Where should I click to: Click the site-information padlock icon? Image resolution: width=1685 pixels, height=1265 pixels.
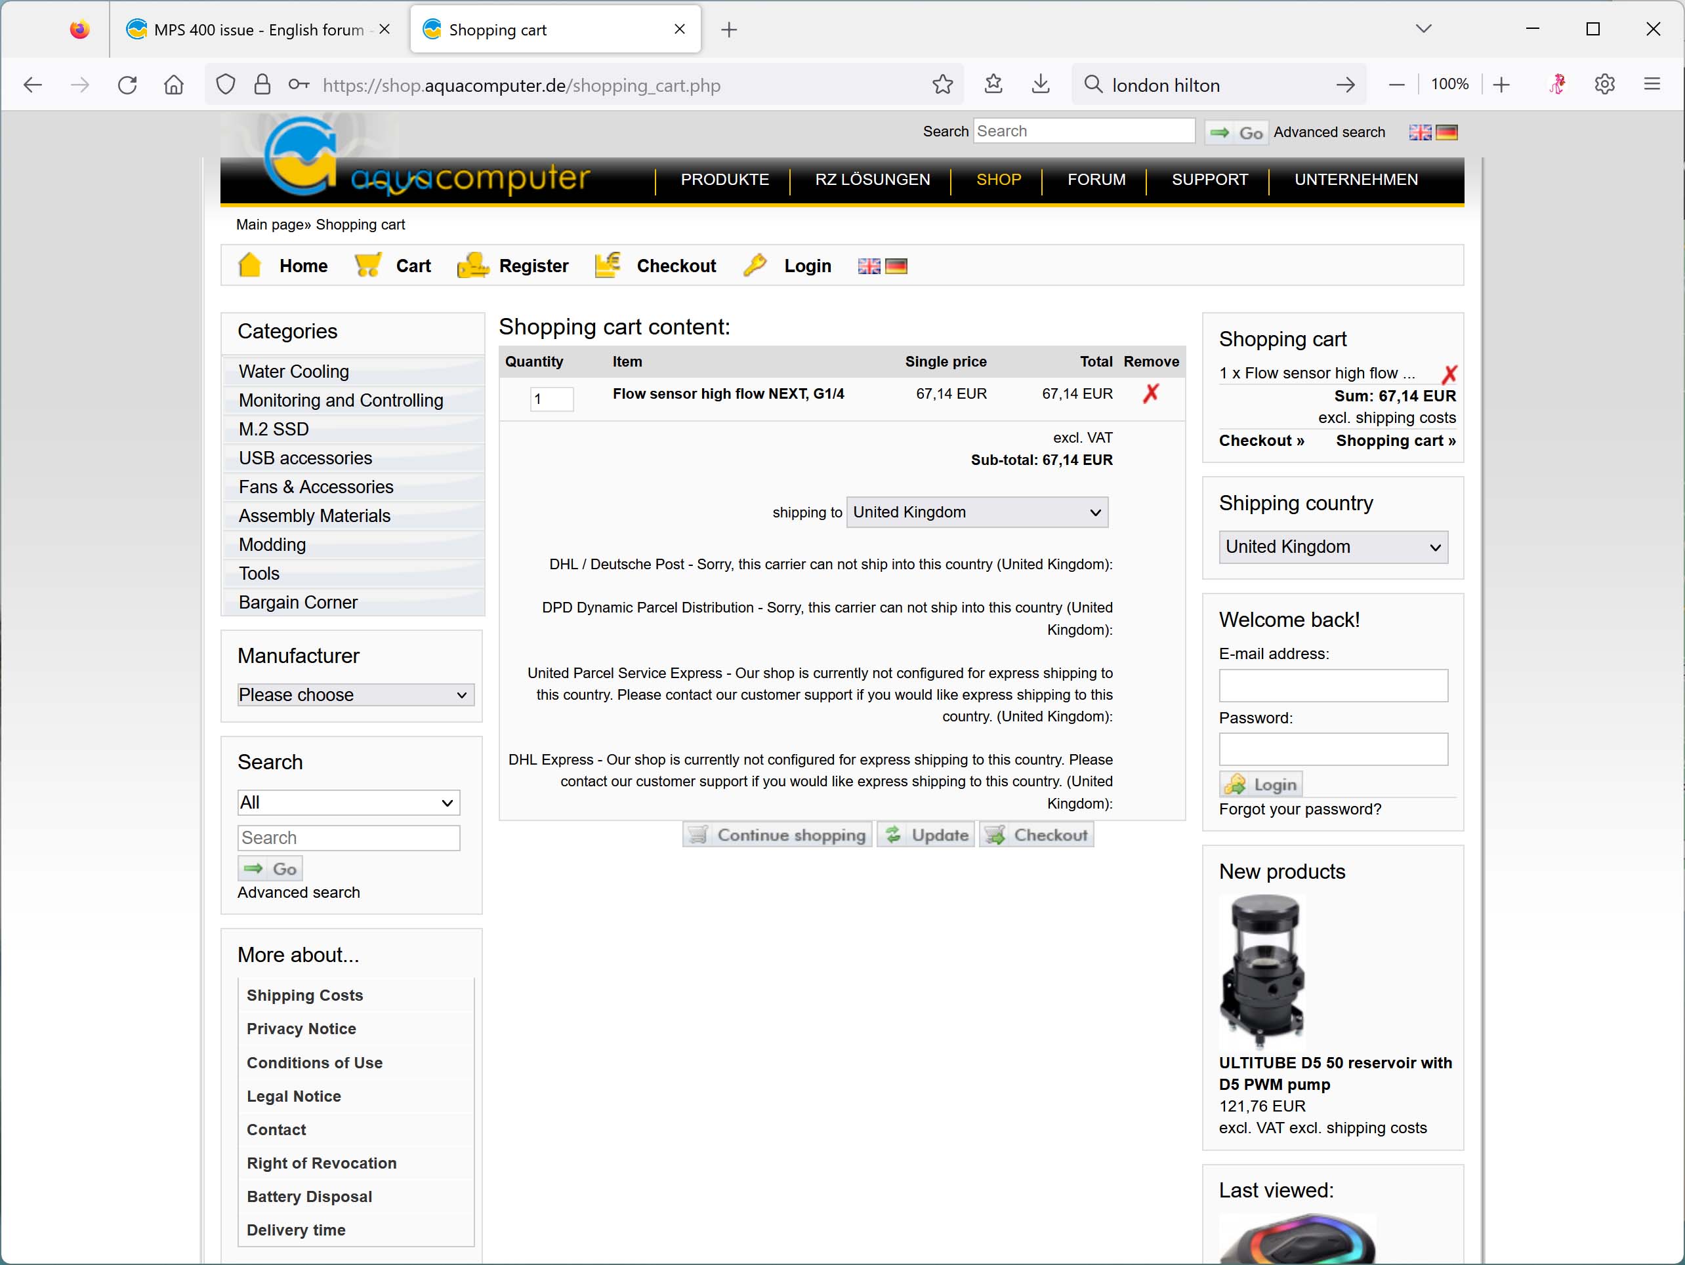pyautogui.click(x=262, y=85)
